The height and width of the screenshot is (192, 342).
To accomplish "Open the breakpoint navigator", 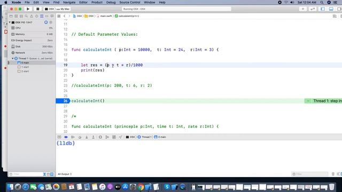I will [46, 16].
